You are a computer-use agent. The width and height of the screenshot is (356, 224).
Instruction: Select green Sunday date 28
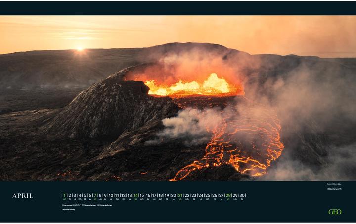[228, 195]
